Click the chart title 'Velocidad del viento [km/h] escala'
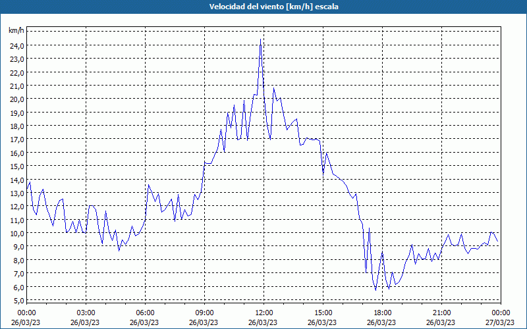The height and width of the screenshot is (329, 527). (x=273, y=7)
